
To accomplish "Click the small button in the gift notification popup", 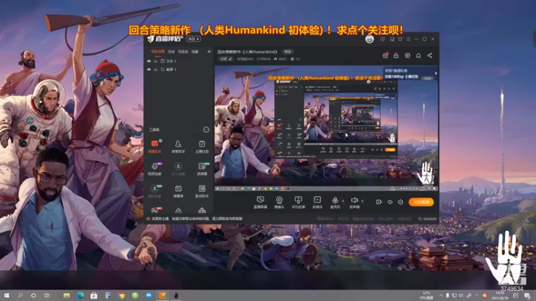I will (427, 78).
